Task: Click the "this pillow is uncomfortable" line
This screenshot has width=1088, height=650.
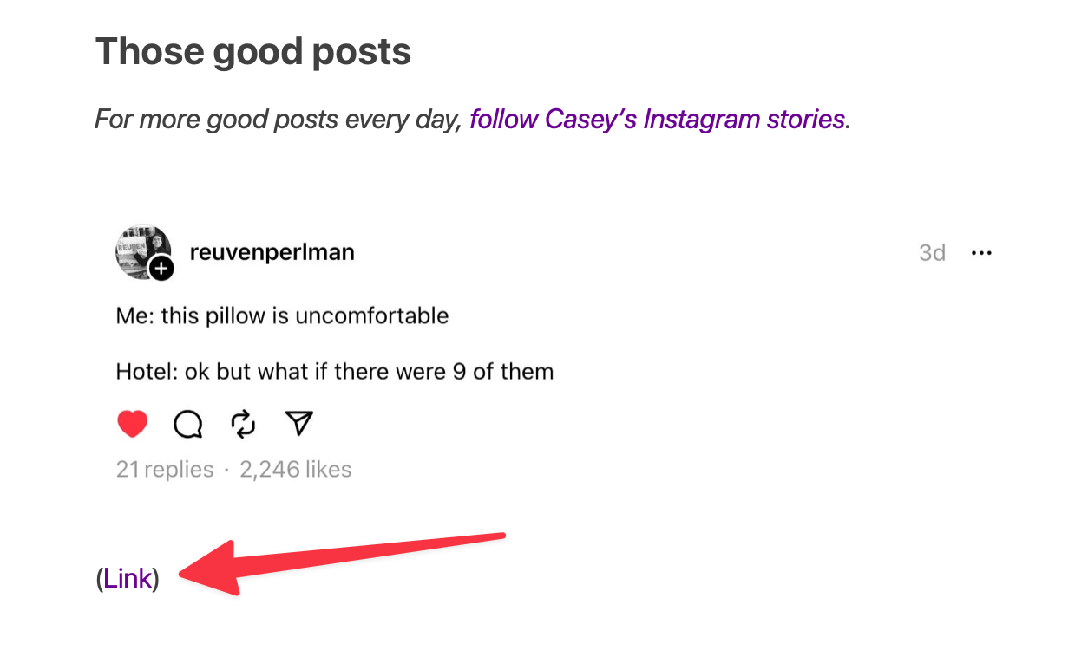Action: click(305, 315)
